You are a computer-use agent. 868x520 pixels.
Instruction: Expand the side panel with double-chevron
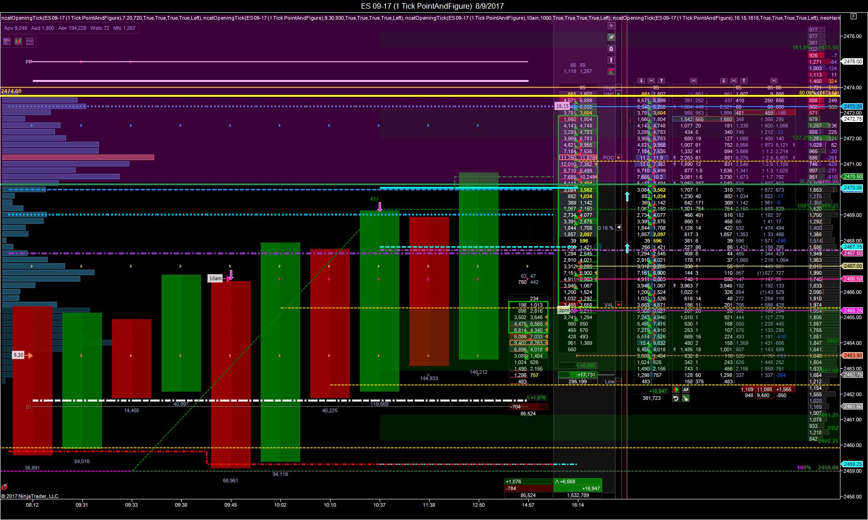[611, 26]
